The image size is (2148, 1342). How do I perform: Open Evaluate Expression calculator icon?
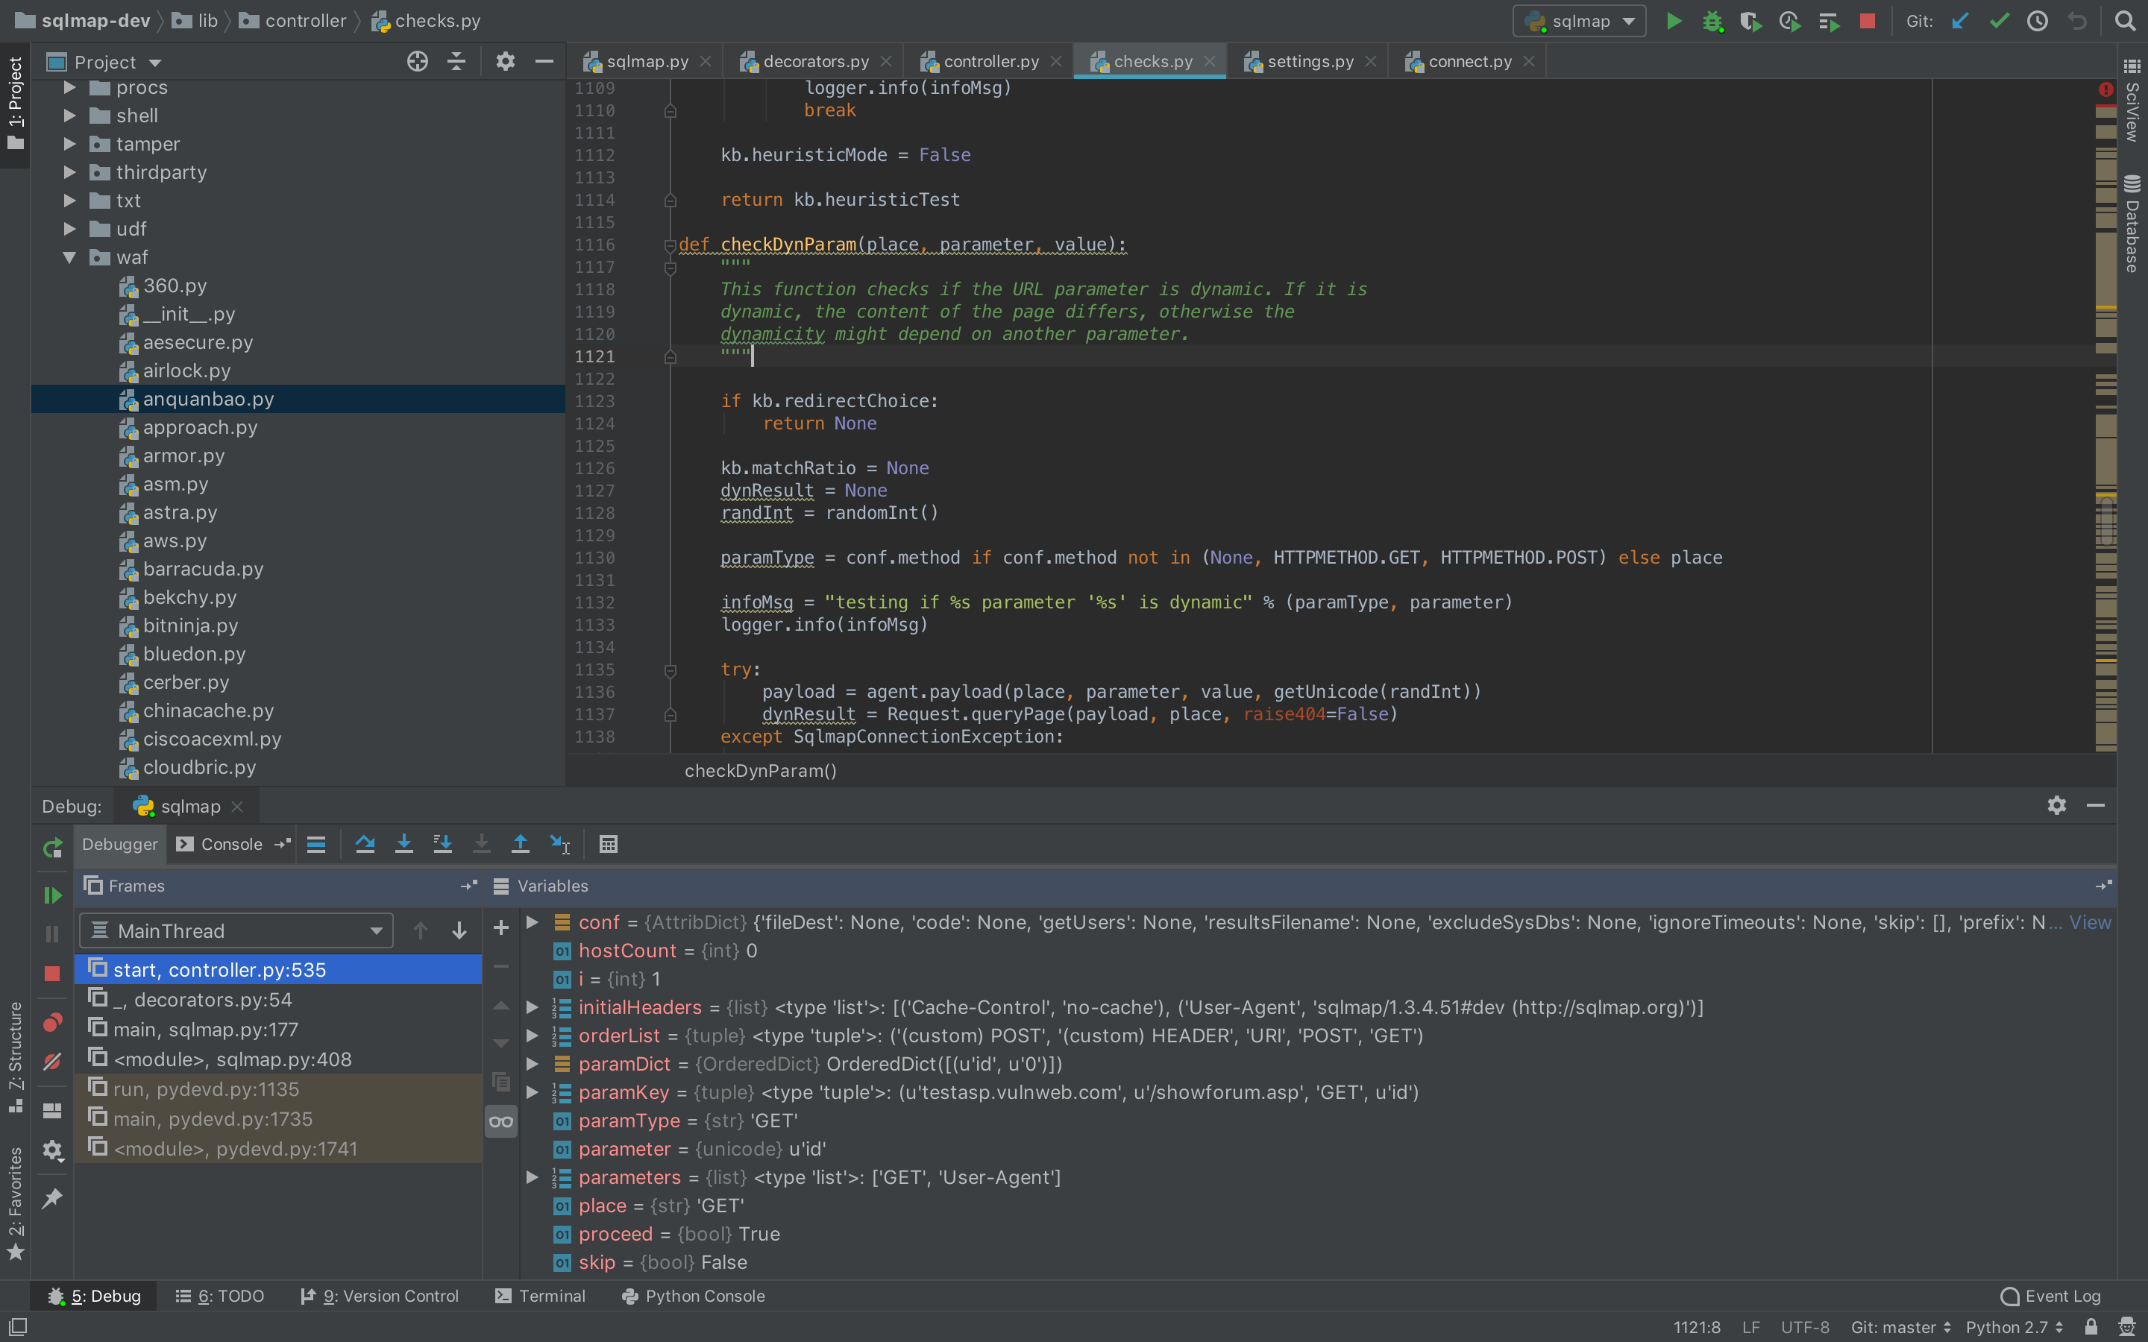point(608,844)
